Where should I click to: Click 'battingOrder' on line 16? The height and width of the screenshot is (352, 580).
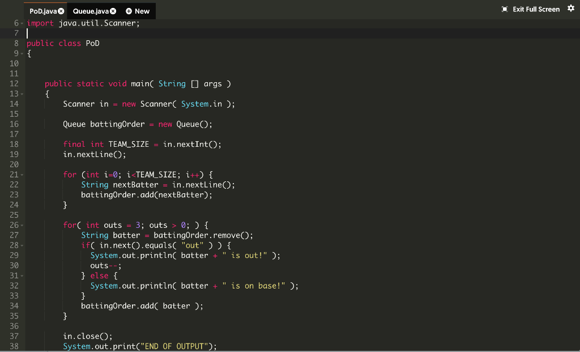click(117, 124)
